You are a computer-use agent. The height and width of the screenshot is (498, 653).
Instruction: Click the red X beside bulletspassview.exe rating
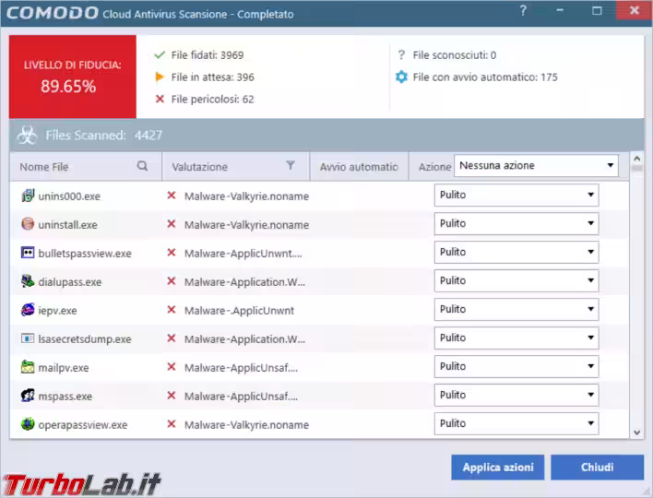pyautogui.click(x=172, y=253)
